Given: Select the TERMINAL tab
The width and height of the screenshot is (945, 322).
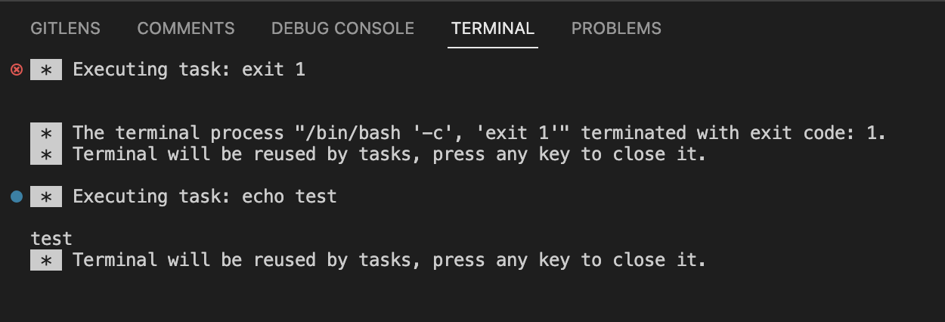Looking at the screenshot, I should (493, 29).
